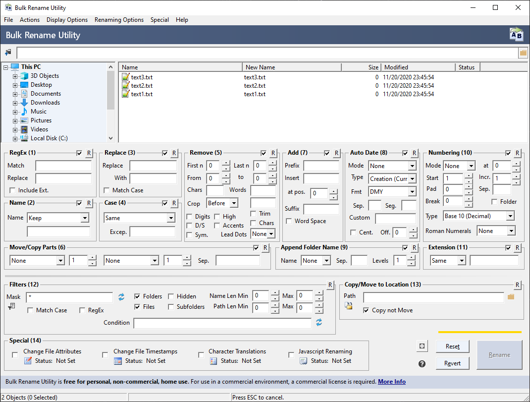Click the R reset button for Append Folder Name (9)
This screenshot has width=530, height=402.
(x=415, y=248)
